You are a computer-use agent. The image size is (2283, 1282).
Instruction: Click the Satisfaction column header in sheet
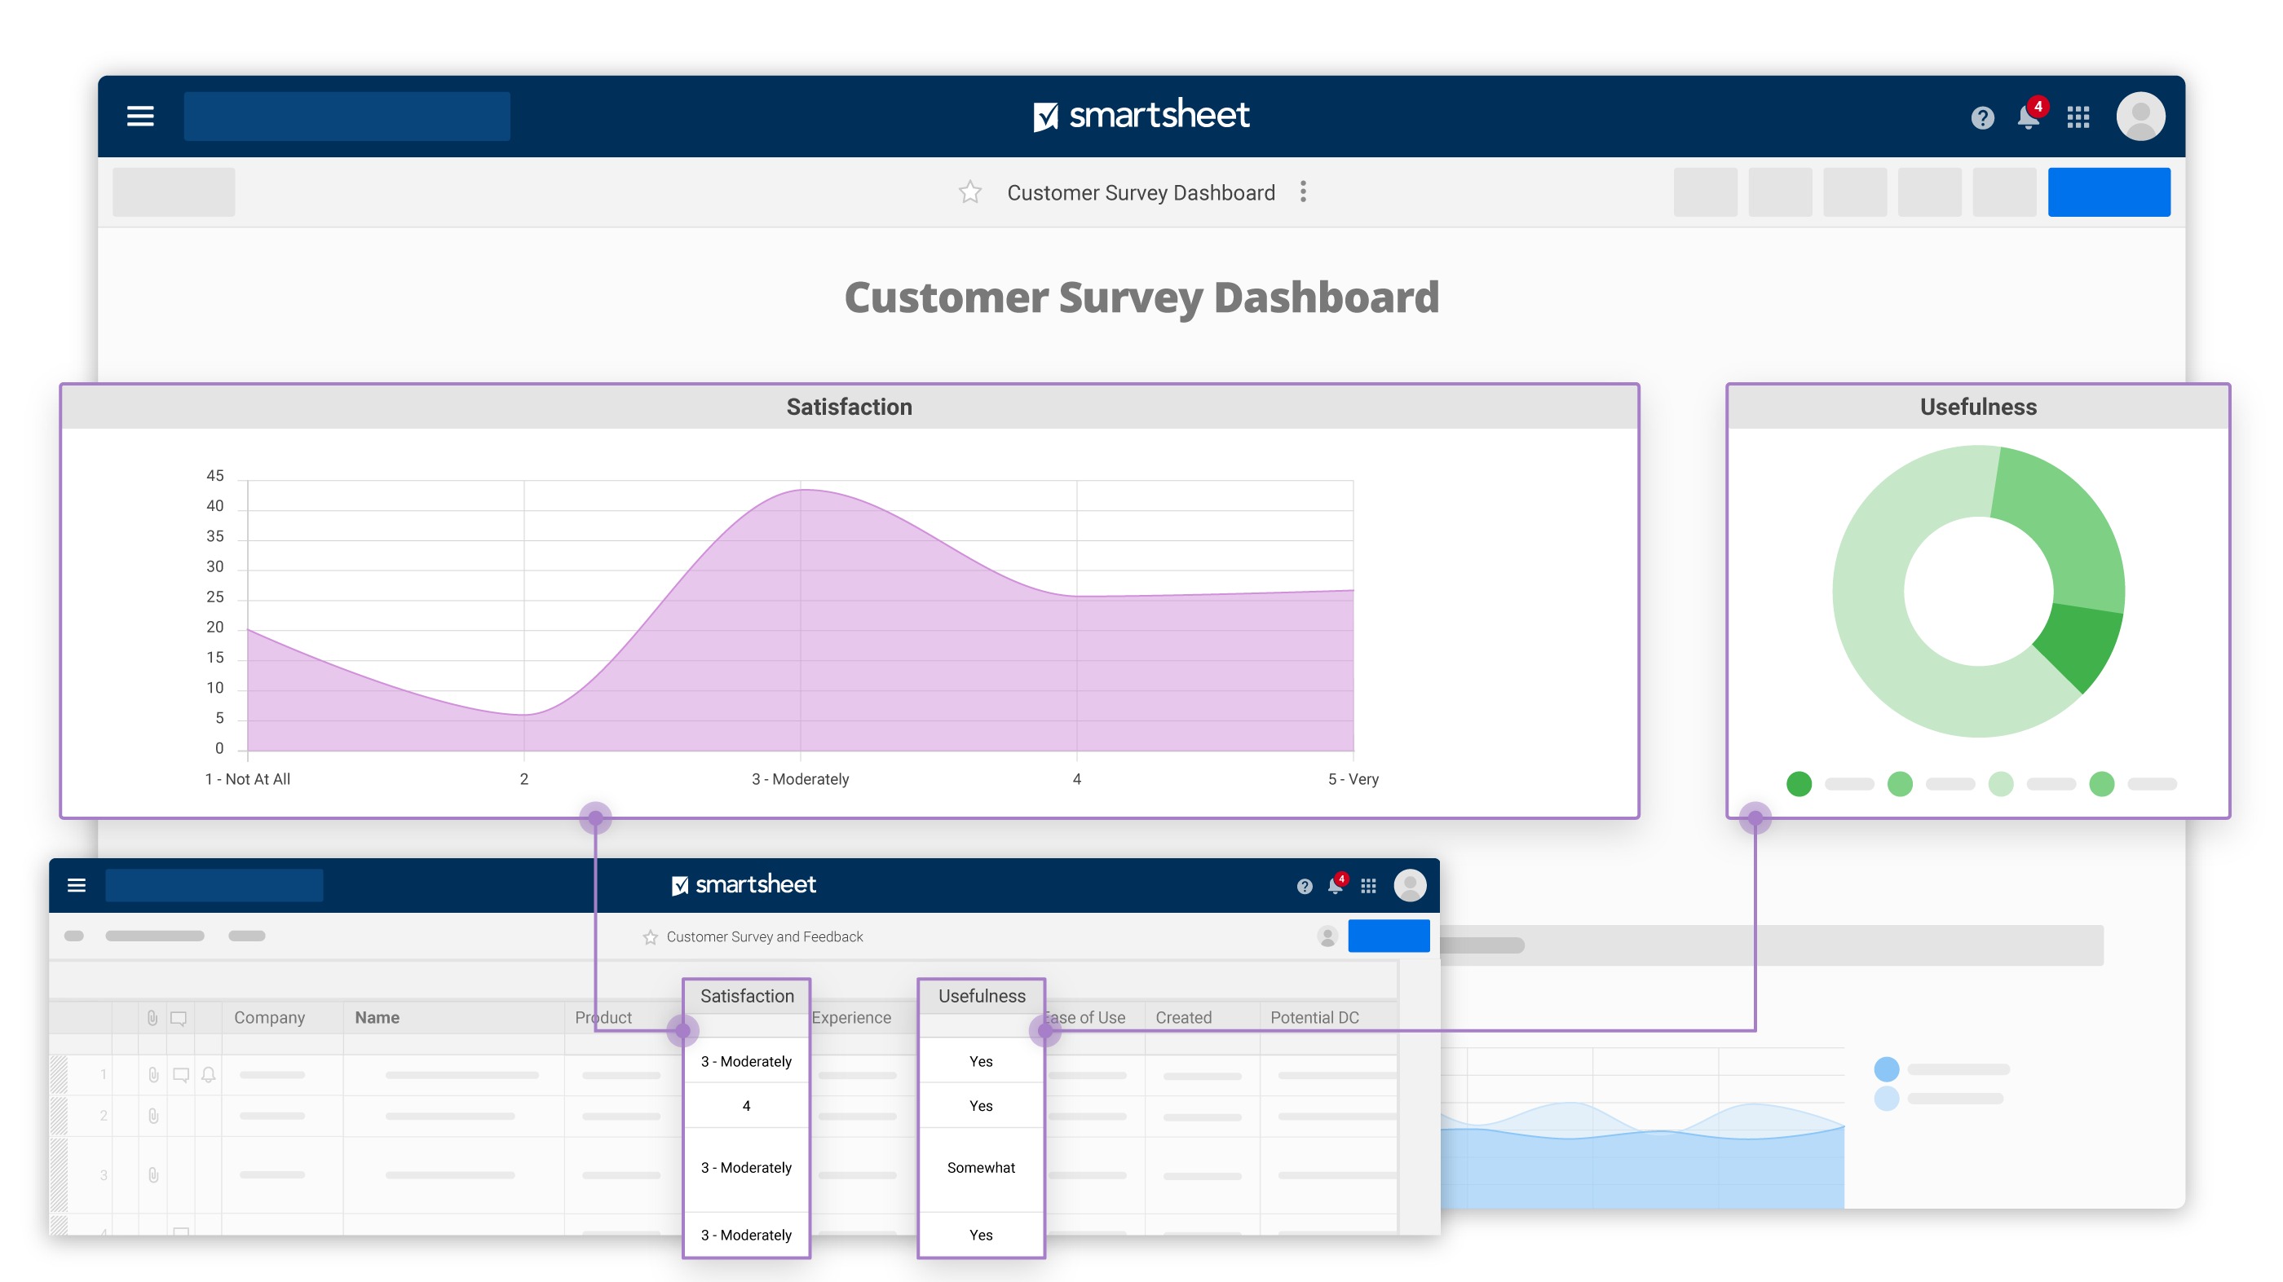click(x=747, y=997)
